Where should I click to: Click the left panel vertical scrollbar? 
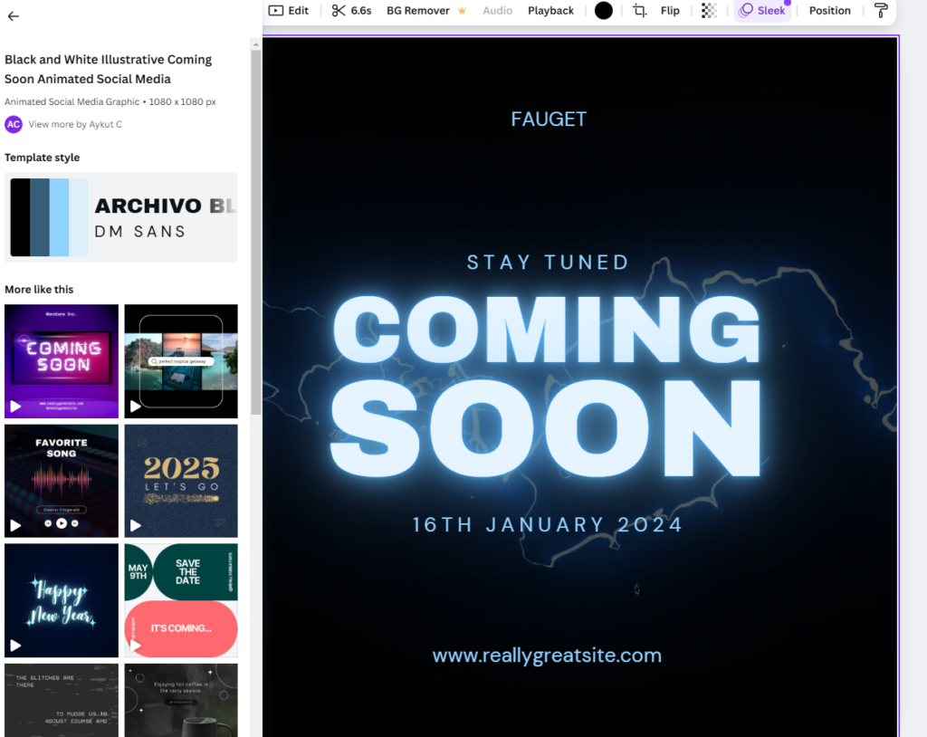[x=256, y=226]
